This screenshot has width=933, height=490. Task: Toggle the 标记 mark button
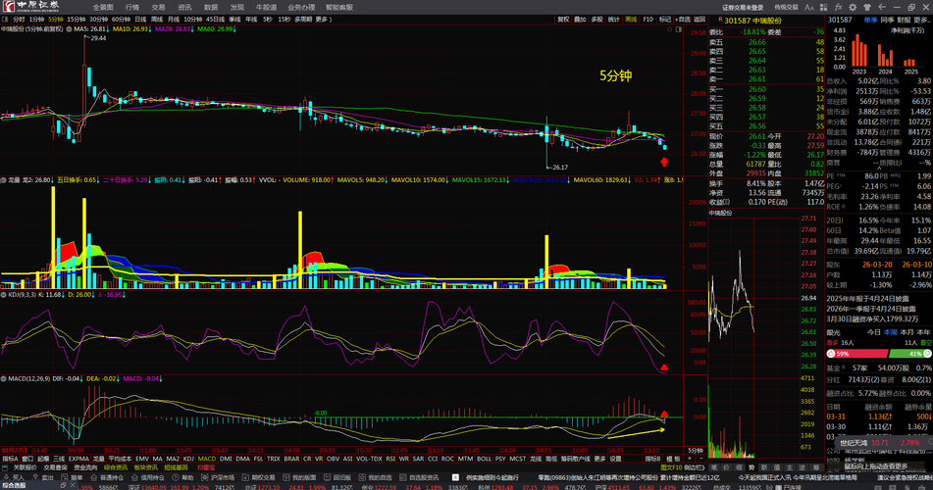[x=664, y=19]
